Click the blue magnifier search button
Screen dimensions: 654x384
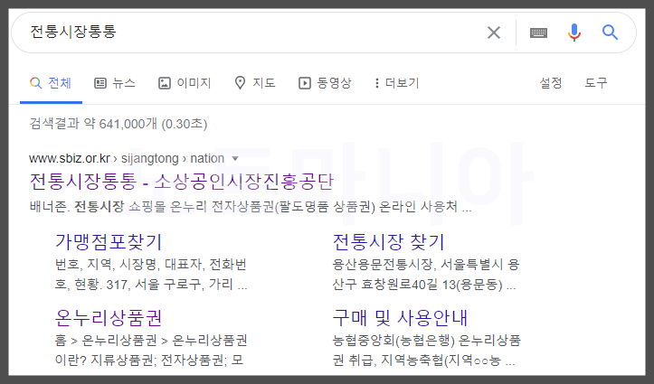610,32
